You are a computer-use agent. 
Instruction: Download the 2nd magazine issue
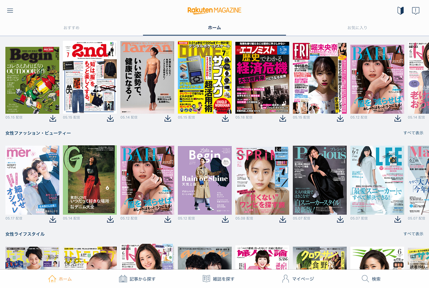pos(110,118)
